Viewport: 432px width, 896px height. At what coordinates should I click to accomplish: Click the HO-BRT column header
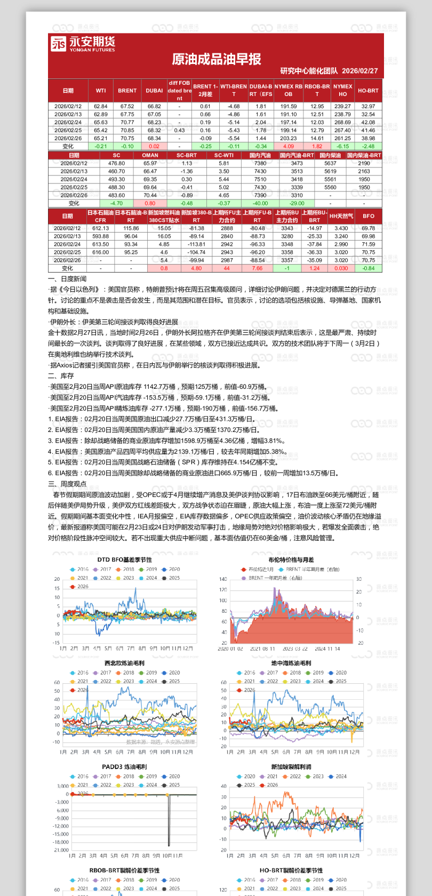tap(368, 91)
